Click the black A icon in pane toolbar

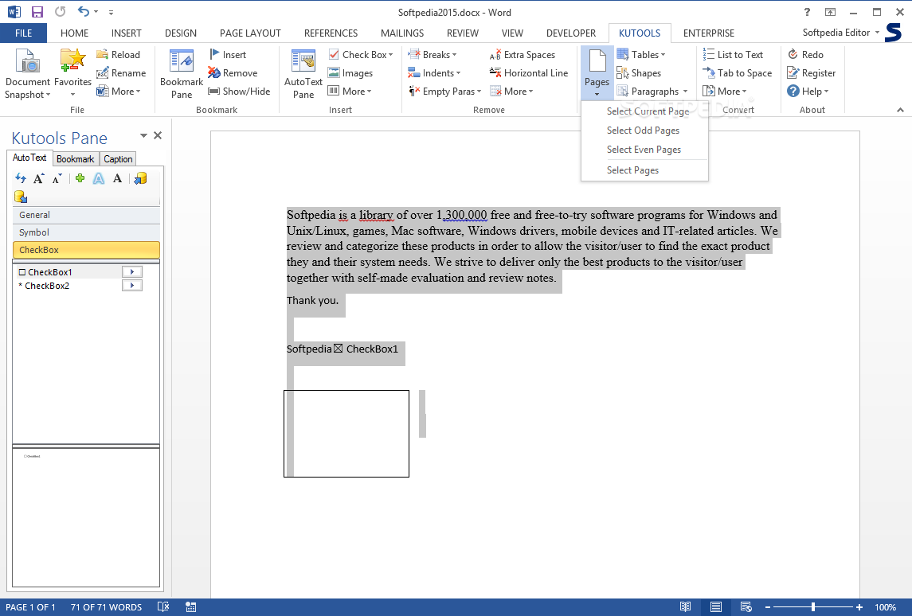(118, 178)
